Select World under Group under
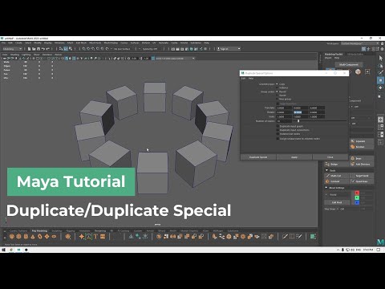Viewport: 385px width, 289px height. (x=277, y=96)
